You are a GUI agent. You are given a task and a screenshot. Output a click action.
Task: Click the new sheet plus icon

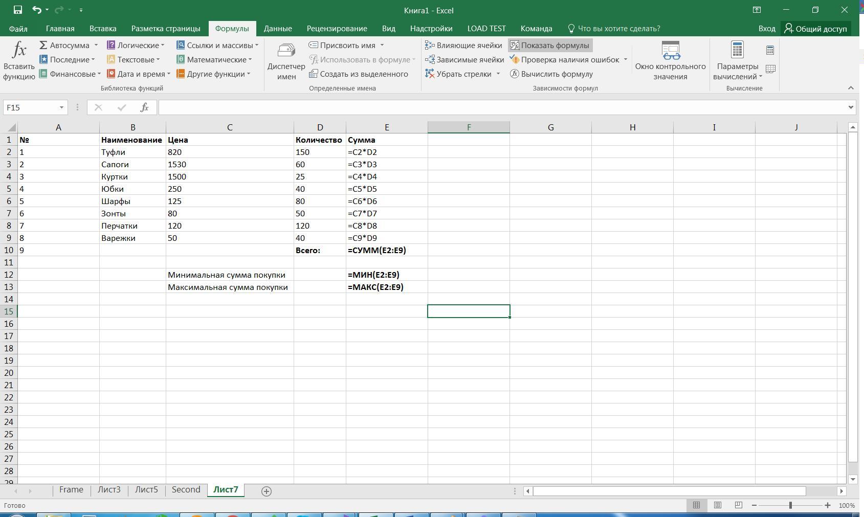tap(266, 491)
